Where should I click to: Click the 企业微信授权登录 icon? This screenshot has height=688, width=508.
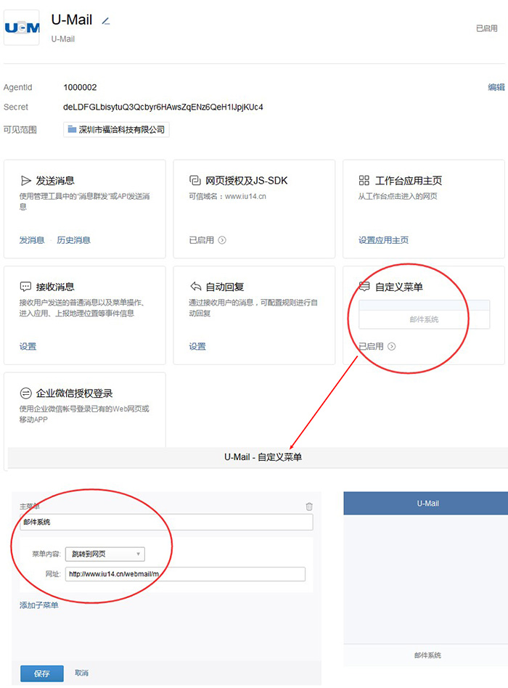tap(26, 393)
